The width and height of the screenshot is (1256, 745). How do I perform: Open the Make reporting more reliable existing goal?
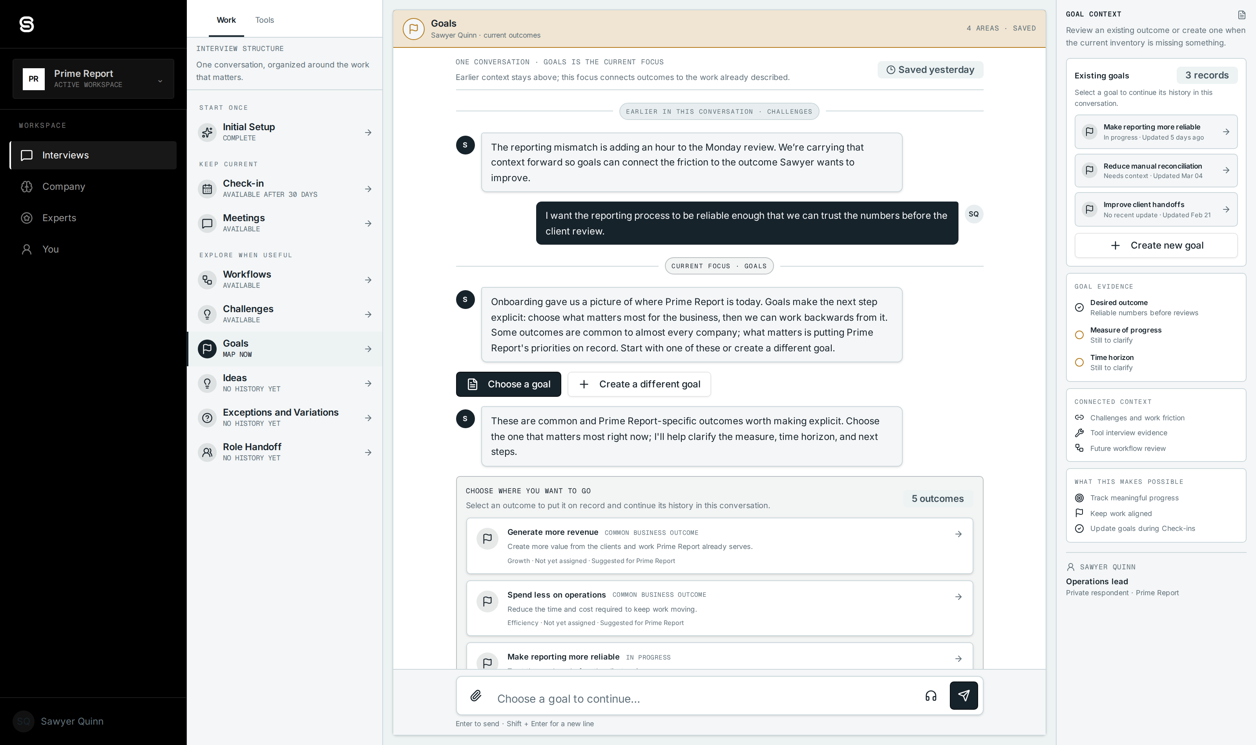click(x=1156, y=132)
